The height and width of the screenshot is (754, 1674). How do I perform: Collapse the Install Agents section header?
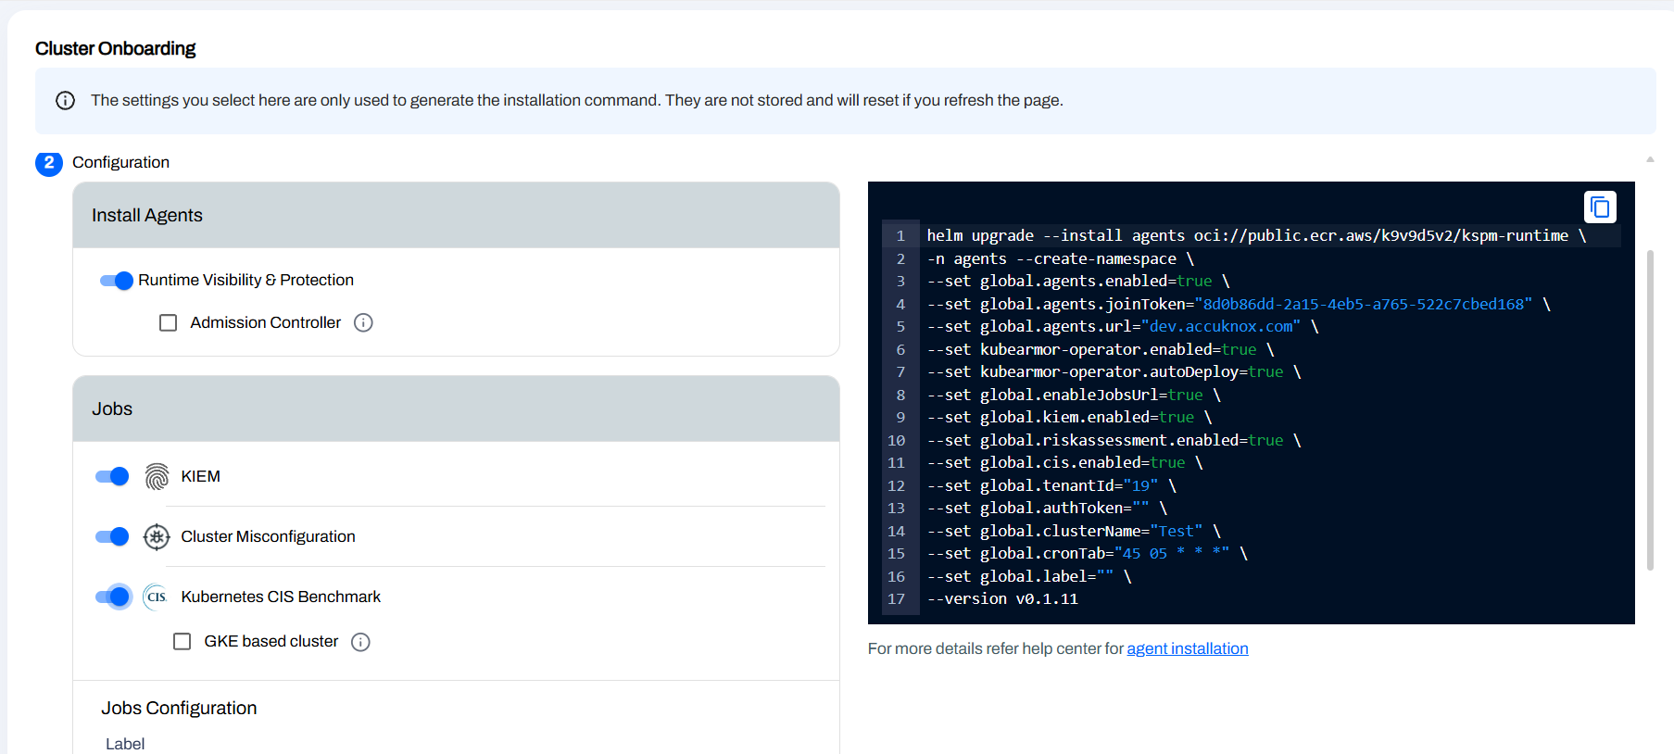(456, 215)
